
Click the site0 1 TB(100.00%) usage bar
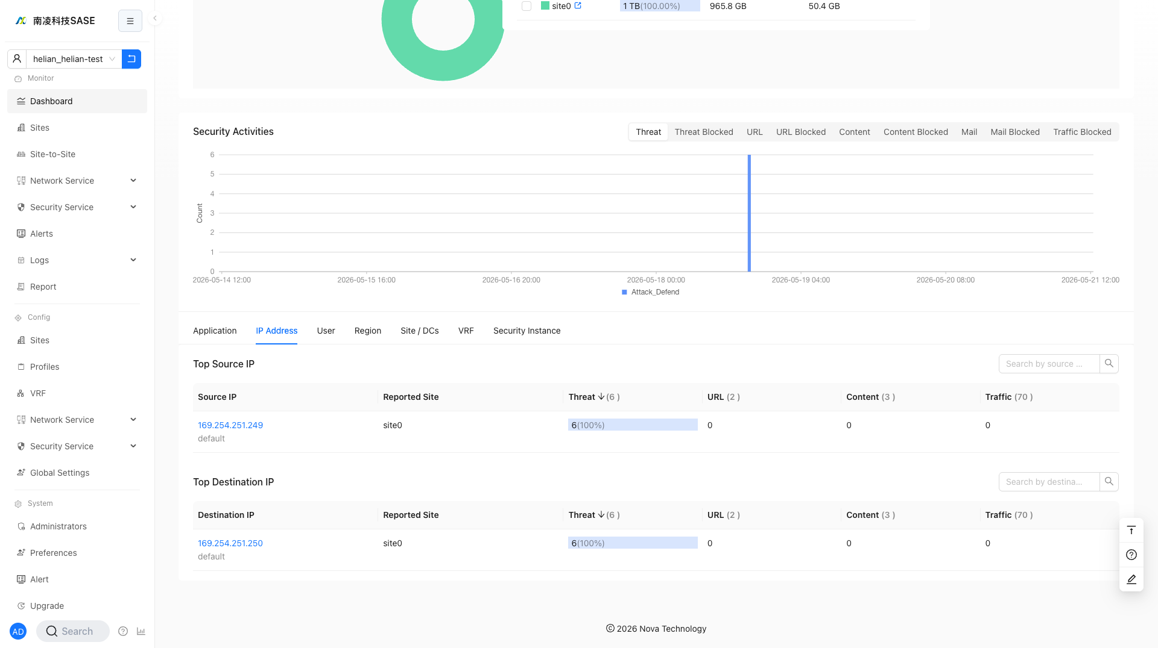pyautogui.click(x=660, y=6)
